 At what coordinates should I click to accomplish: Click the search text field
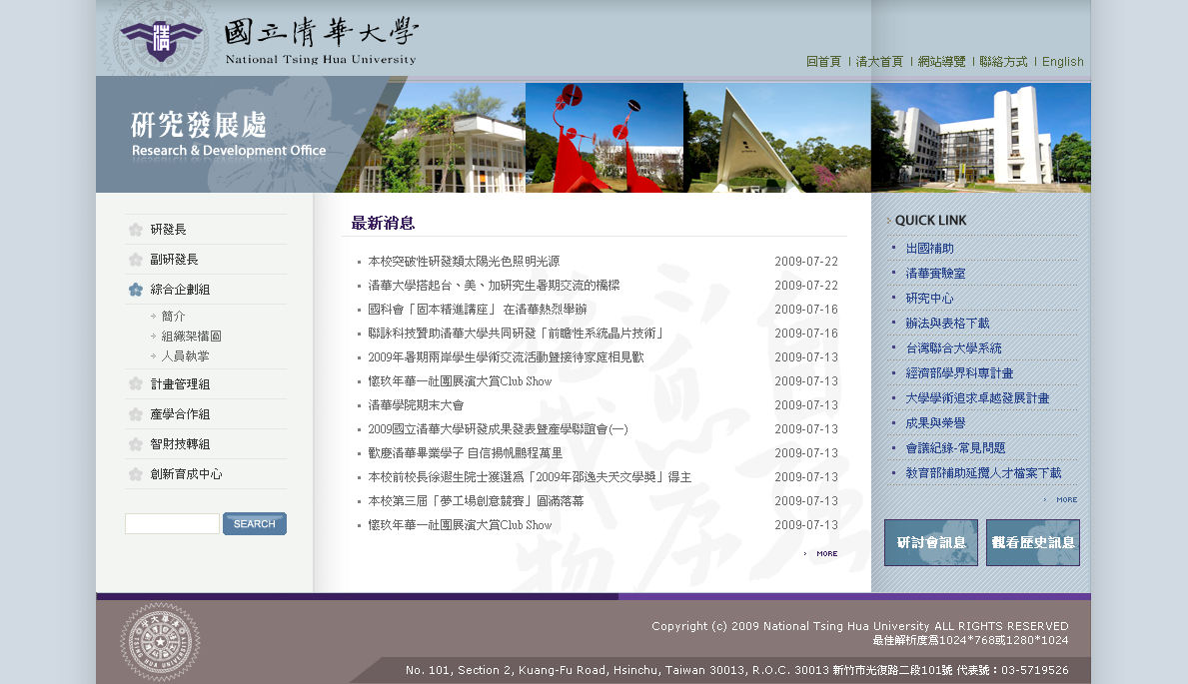(x=172, y=523)
